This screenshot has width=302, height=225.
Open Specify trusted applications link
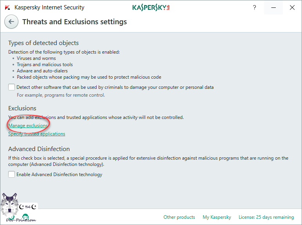click(x=37, y=134)
